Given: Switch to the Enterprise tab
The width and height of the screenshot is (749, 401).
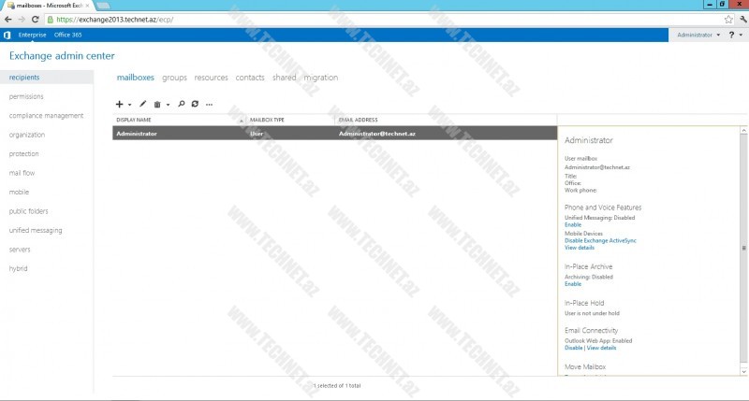Looking at the screenshot, I should click(x=33, y=35).
